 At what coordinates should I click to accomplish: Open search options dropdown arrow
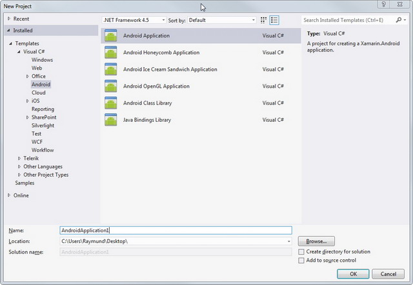click(405, 20)
